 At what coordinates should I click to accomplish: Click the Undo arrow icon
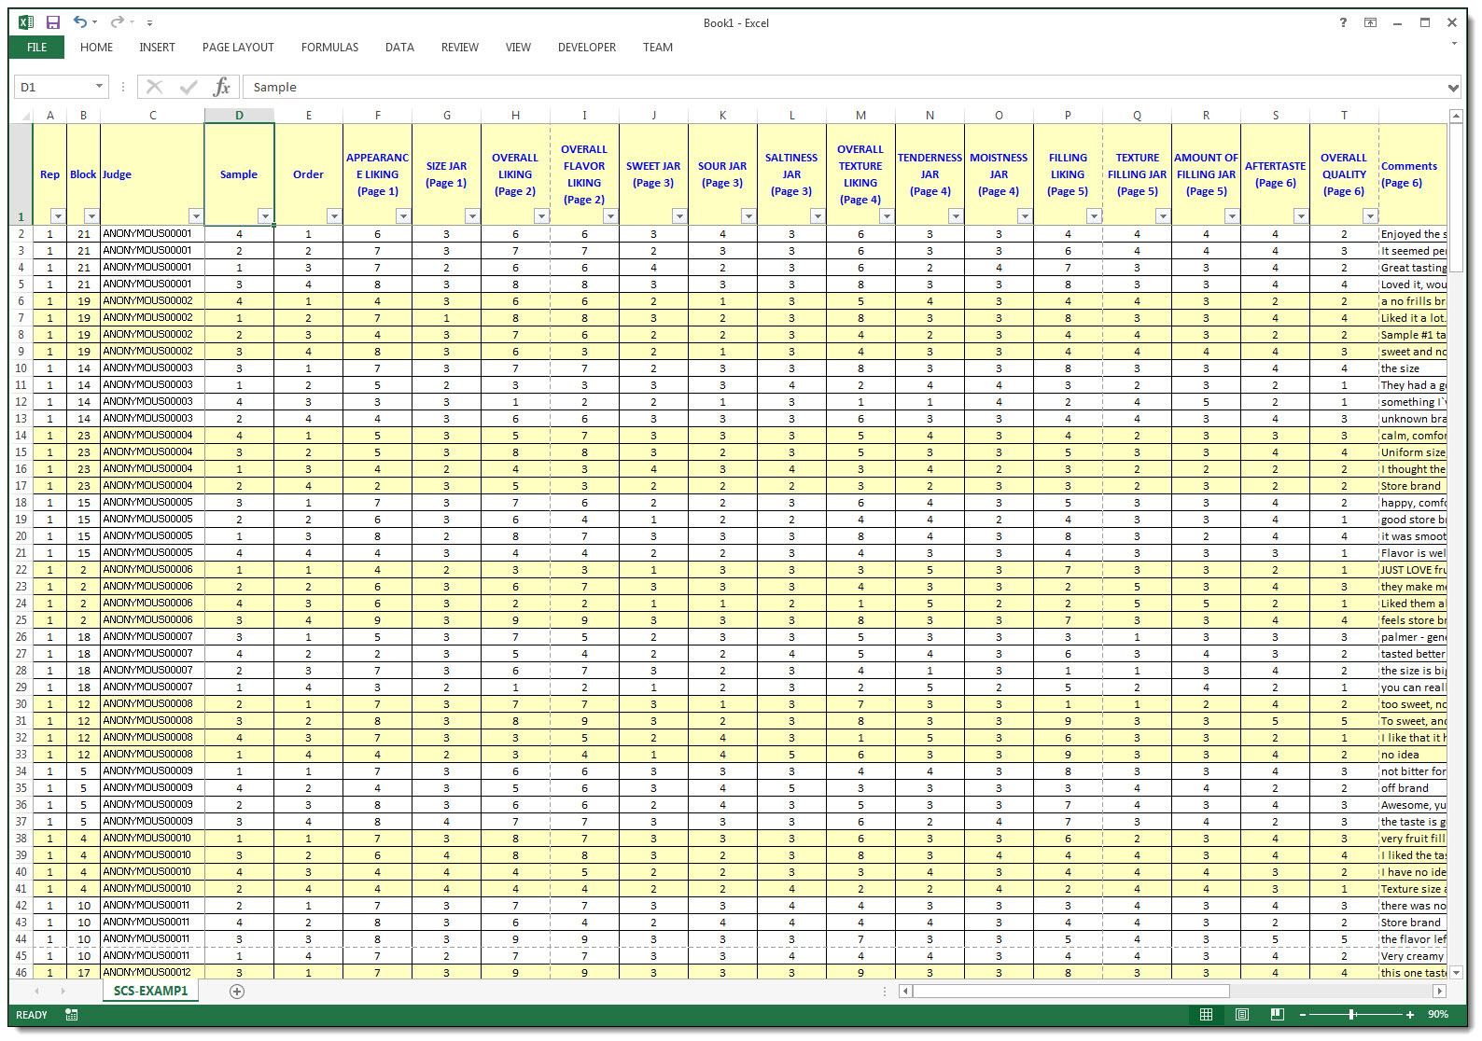point(80,22)
